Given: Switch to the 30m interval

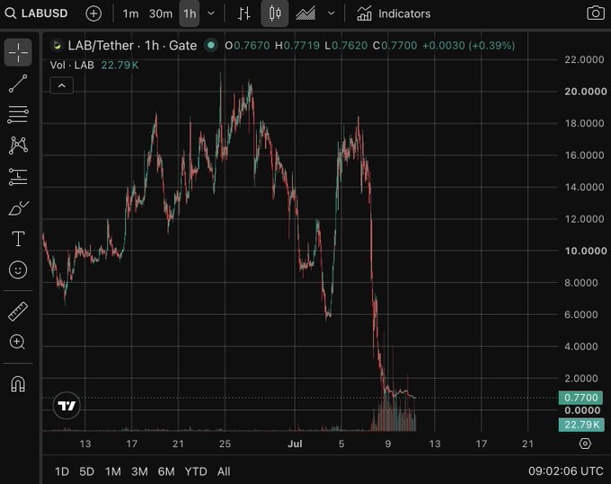Looking at the screenshot, I should [161, 13].
